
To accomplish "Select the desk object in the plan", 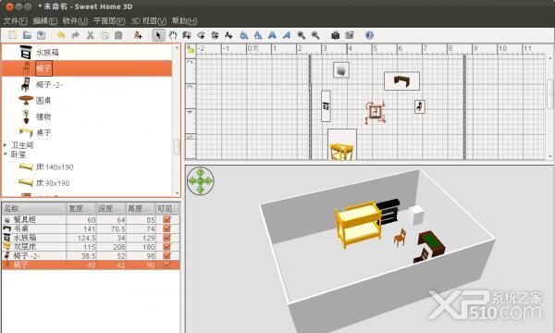I will pyautogui.click(x=401, y=81).
